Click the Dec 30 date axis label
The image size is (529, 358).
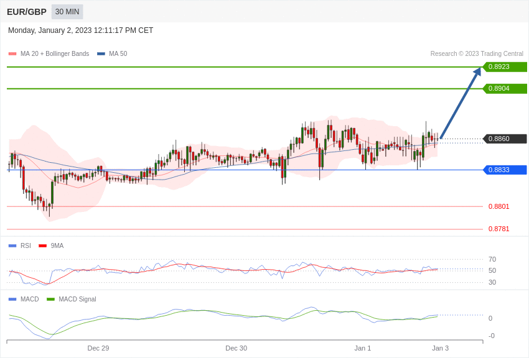tap(236, 348)
